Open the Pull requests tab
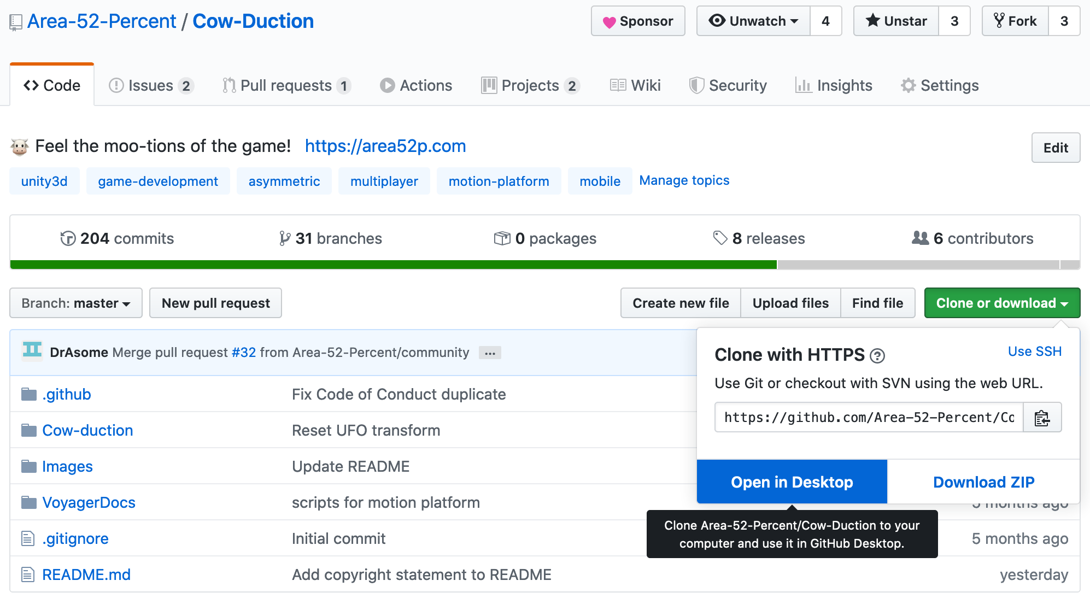Screen dimensions: 1090x598 tap(286, 86)
